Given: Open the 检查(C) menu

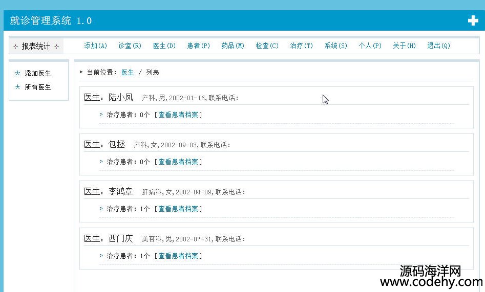Looking at the screenshot, I should coord(267,46).
